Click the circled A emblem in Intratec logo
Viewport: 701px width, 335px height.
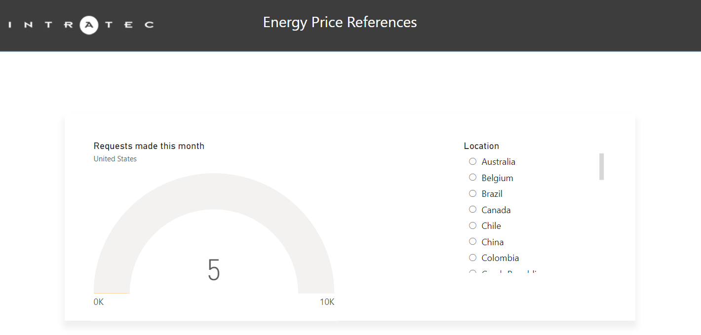click(89, 25)
